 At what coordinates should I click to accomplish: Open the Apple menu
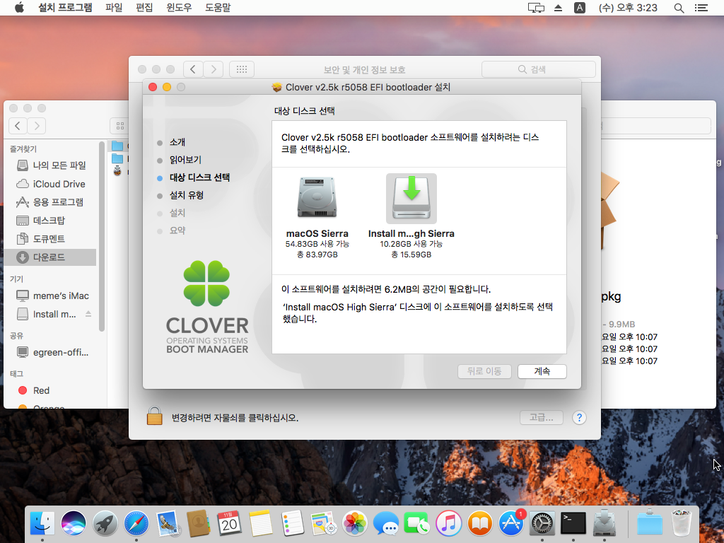tap(19, 7)
